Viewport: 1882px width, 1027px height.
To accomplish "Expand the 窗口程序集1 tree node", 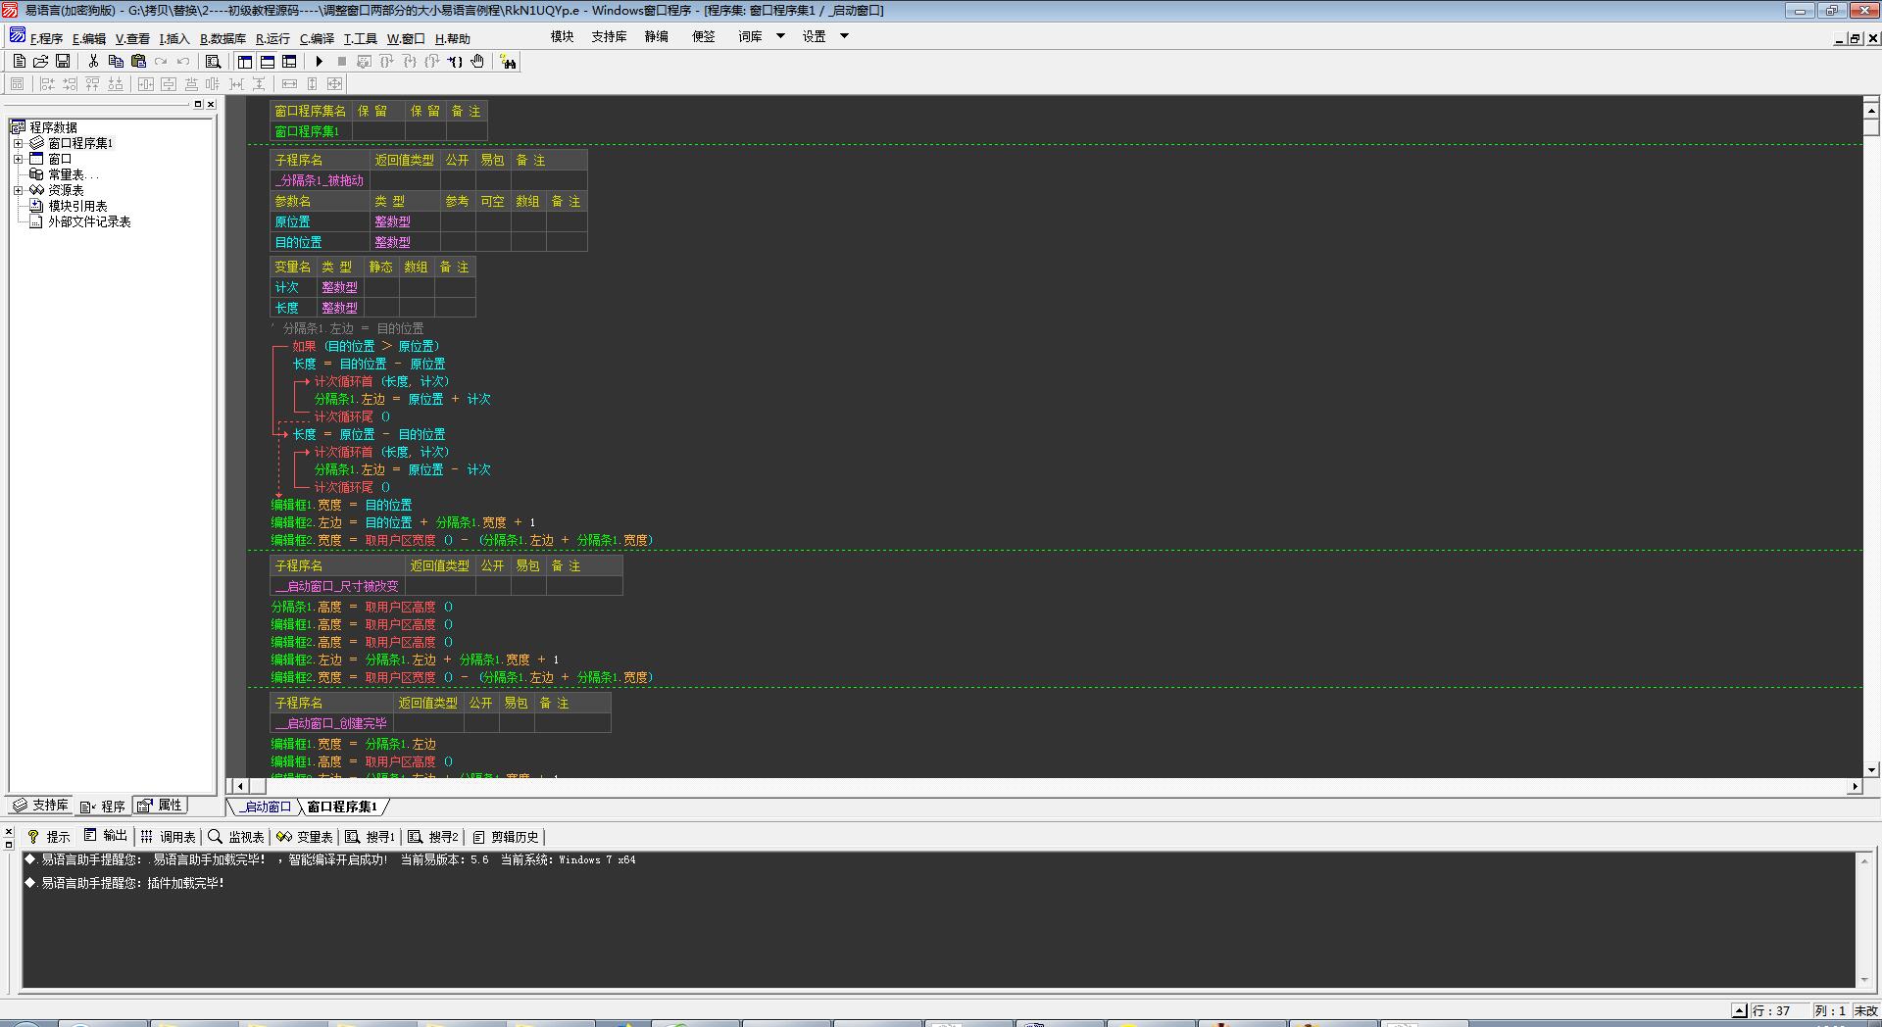I will tap(18, 143).
